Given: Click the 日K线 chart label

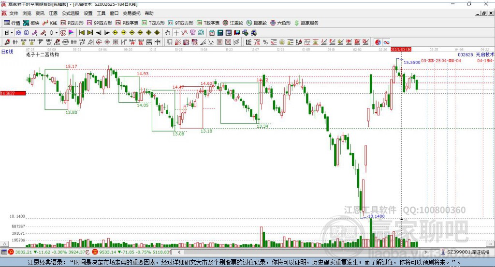Looking at the screenshot, I should tap(7, 52).
